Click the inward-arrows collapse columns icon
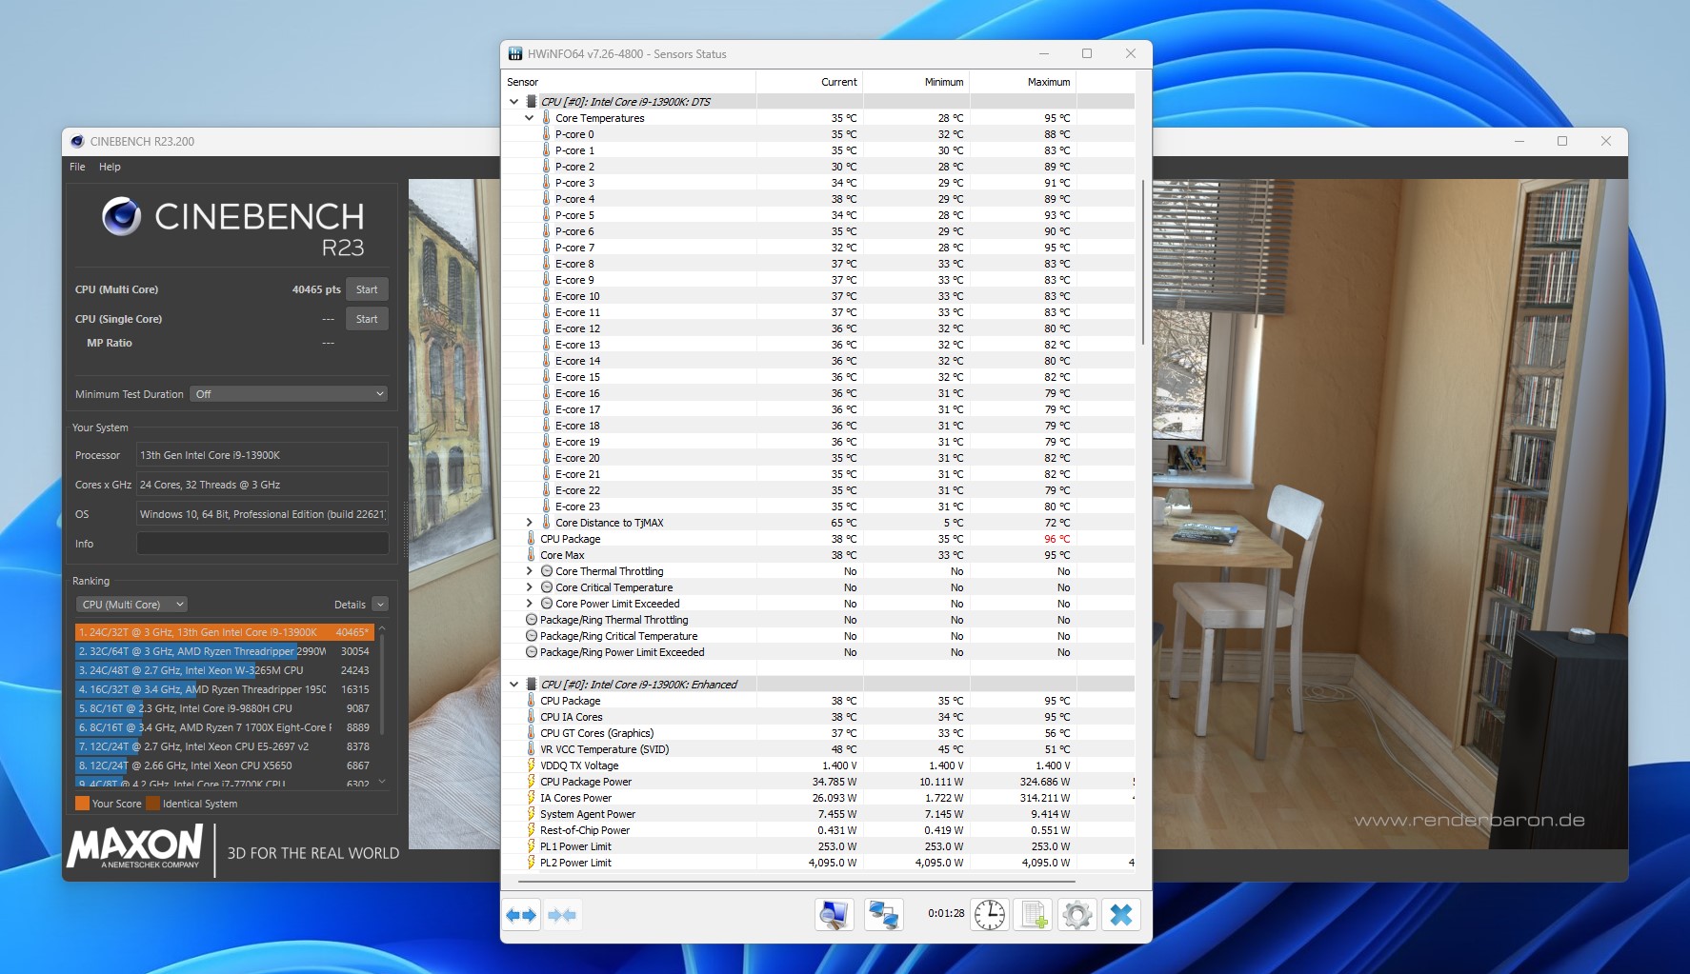 click(x=562, y=915)
